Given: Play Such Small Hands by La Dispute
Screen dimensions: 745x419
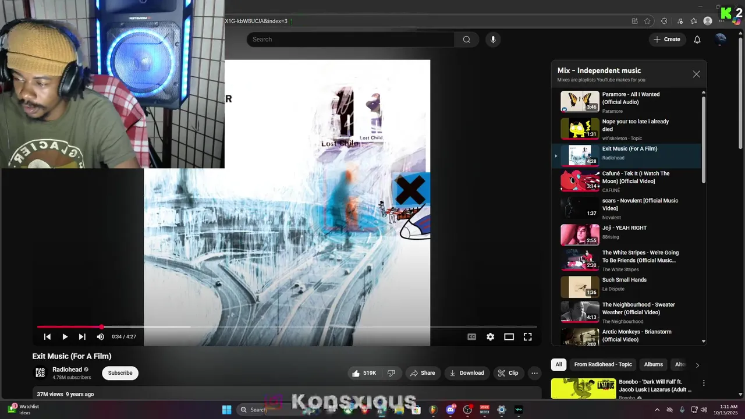Looking at the screenshot, I should (626, 287).
